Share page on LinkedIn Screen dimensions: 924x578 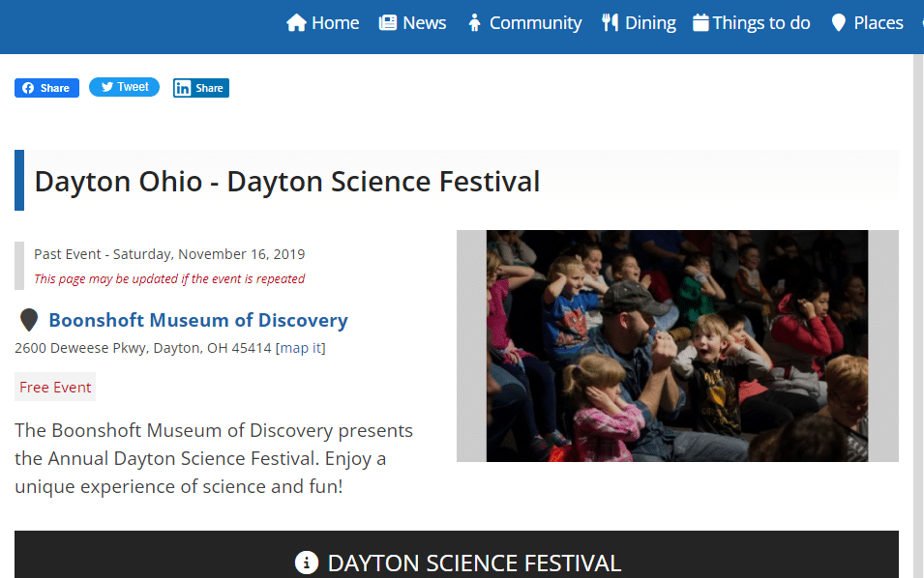pyautogui.click(x=201, y=88)
